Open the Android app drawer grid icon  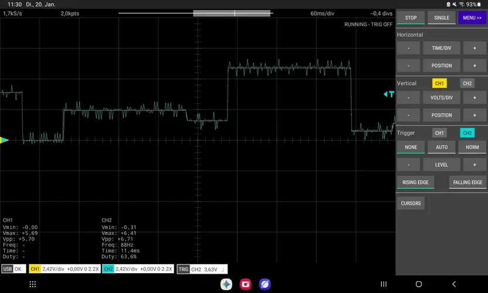33,284
